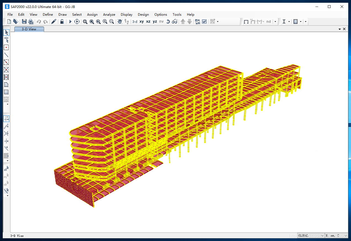Viewport: 351px width, 241px height.
Task: Click Show Undeformed Shape icon
Action: (246, 21)
